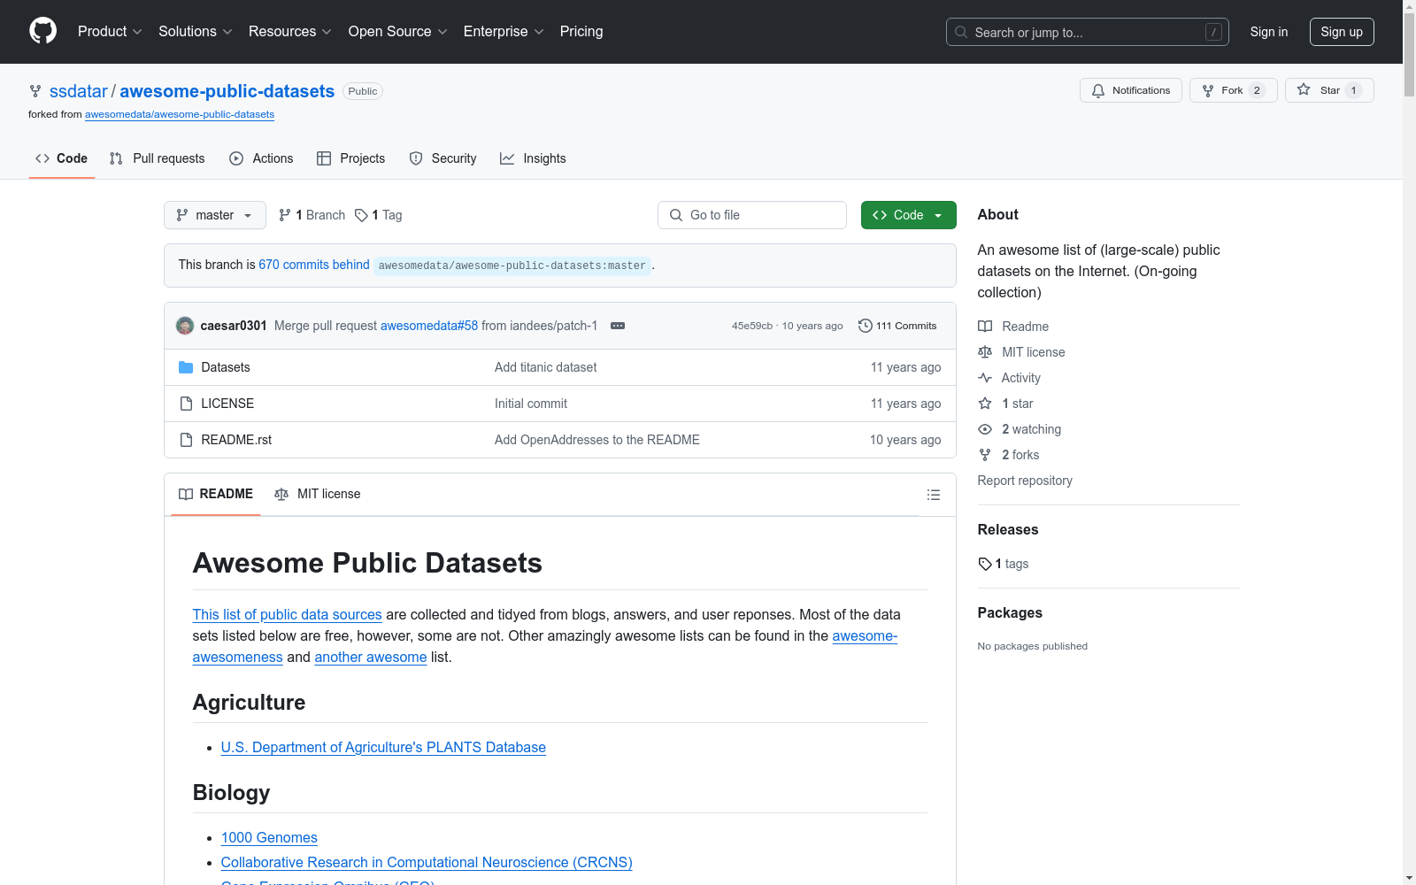Viewport: 1416px width, 885px height.
Task: Open the Initial commit message link
Action: 531,404
